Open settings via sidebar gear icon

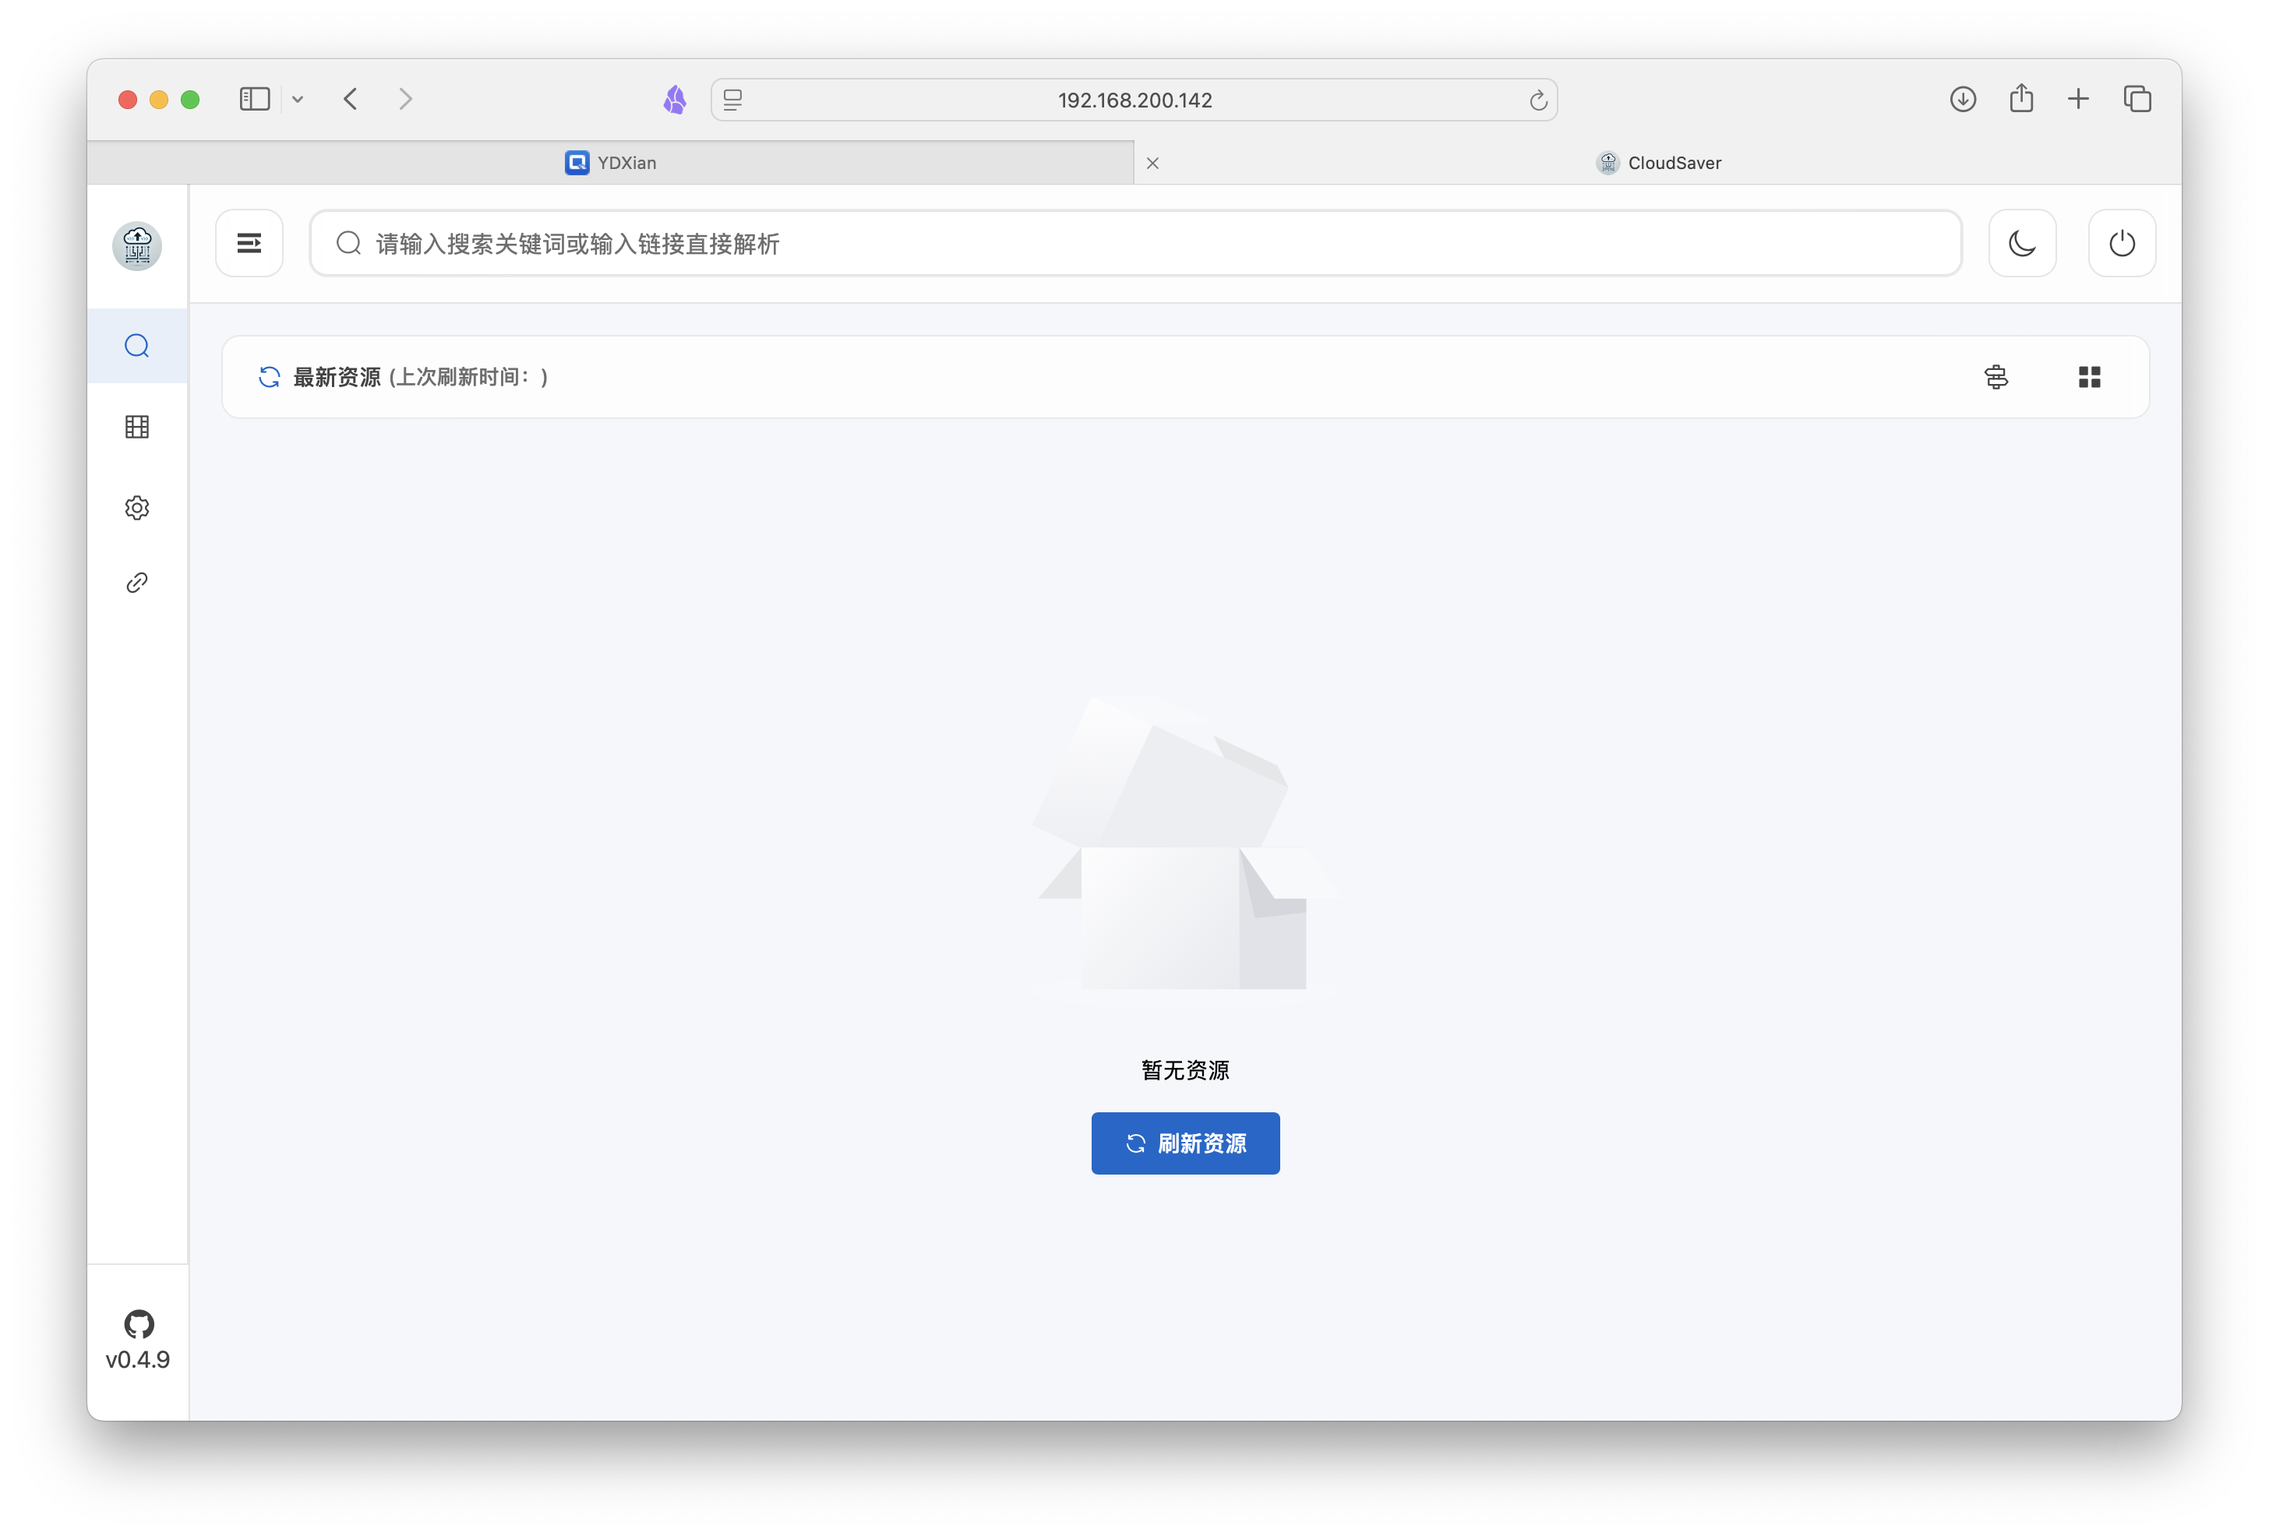coord(136,507)
